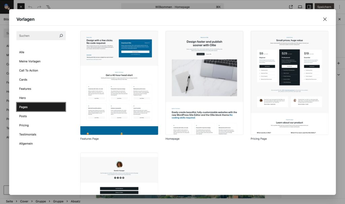
Task: Open the Posts category
Action: (41, 116)
